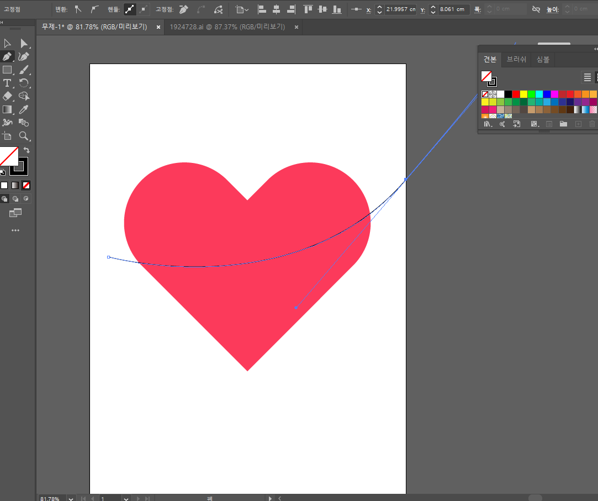598x501 pixels.
Task: Pick the Curvature tool
Action: click(x=24, y=56)
